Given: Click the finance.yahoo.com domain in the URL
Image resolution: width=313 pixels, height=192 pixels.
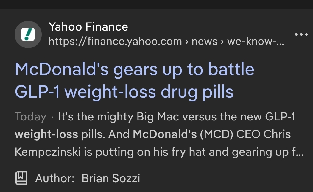Looking at the screenshot, I should coord(115,42).
